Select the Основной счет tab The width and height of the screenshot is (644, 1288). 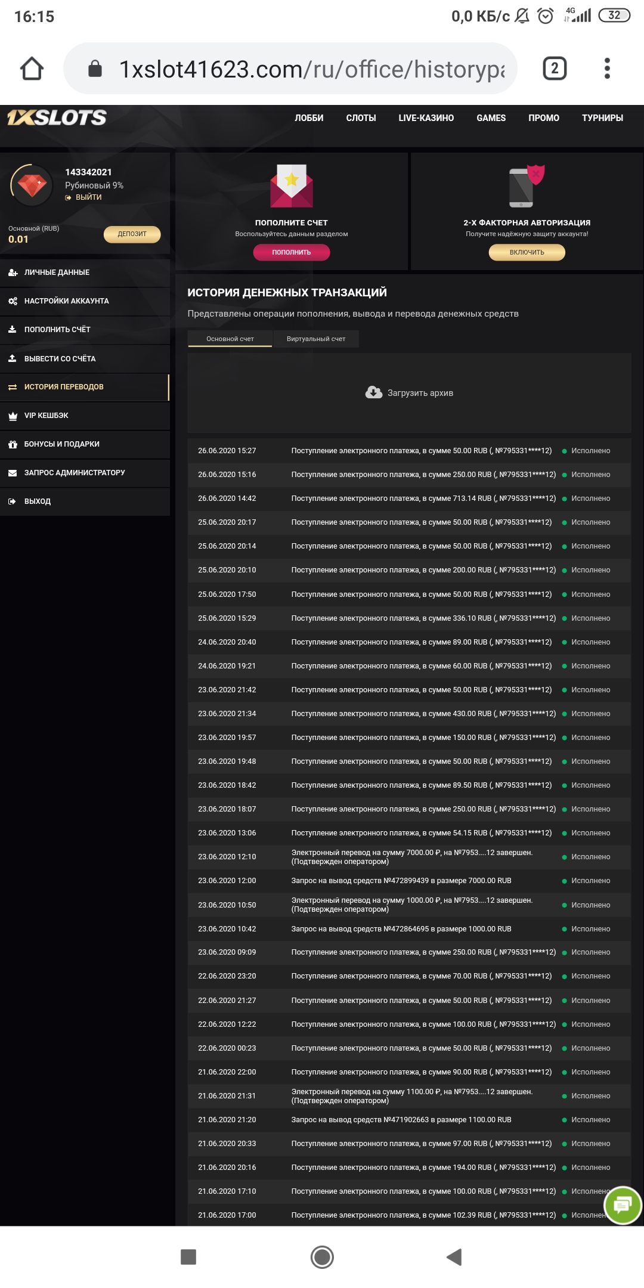click(230, 339)
